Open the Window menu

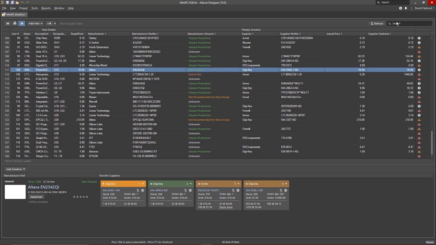tap(59, 8)
